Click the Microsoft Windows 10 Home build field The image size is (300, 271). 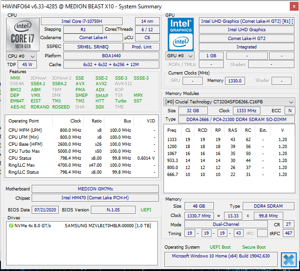click(221, 259)
